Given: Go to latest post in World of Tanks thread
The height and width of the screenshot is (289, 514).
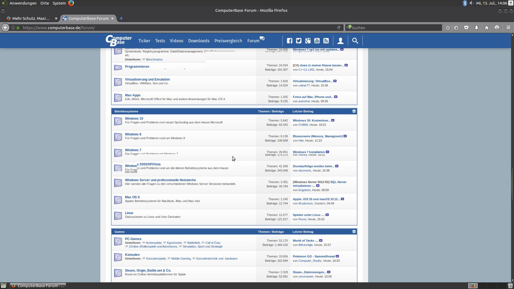Looking at the screenshot, I should click(x=321, y=241).
